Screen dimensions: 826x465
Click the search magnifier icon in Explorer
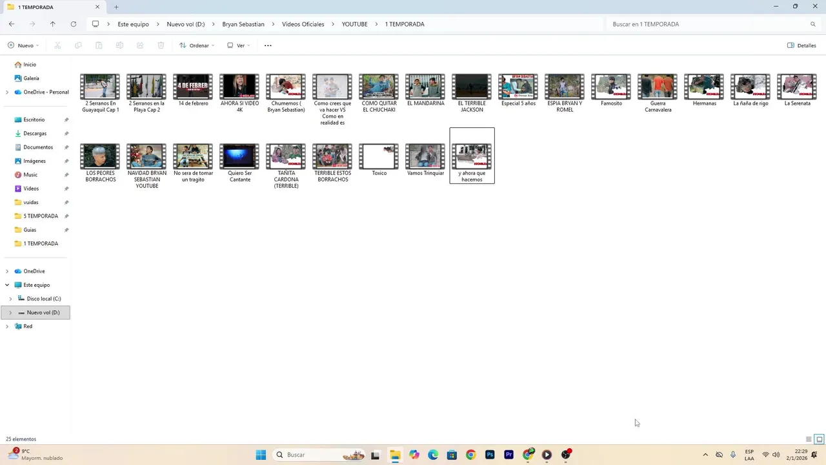coord(813,24)
